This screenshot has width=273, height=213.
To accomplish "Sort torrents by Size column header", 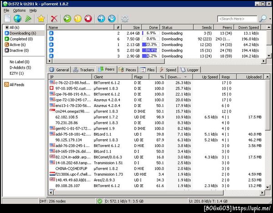I will 131,27.
